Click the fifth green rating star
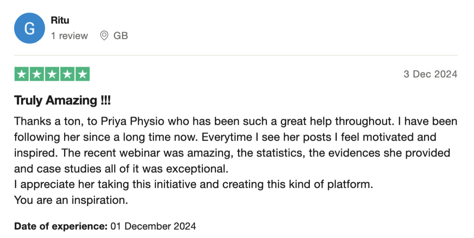Image resolution: width=474 pixels, height=238 pixels. pos(82,74)
